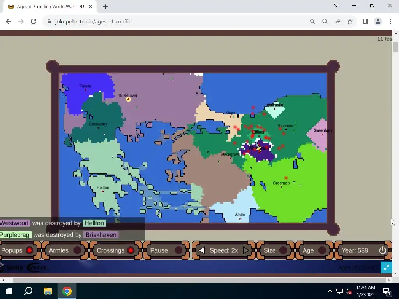Open the profile avatar menu
This screenshot has width=399, height=299.
coord(378,22)
